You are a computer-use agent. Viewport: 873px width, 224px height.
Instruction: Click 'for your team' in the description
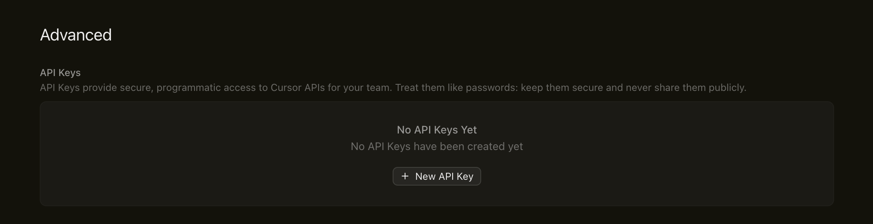point(359,88)
